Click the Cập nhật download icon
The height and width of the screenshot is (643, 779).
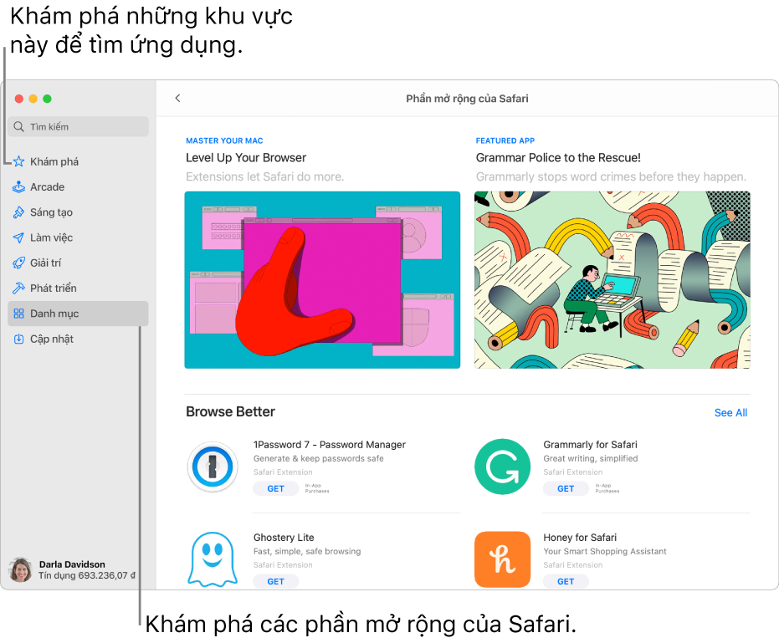[x=19, y=339]
